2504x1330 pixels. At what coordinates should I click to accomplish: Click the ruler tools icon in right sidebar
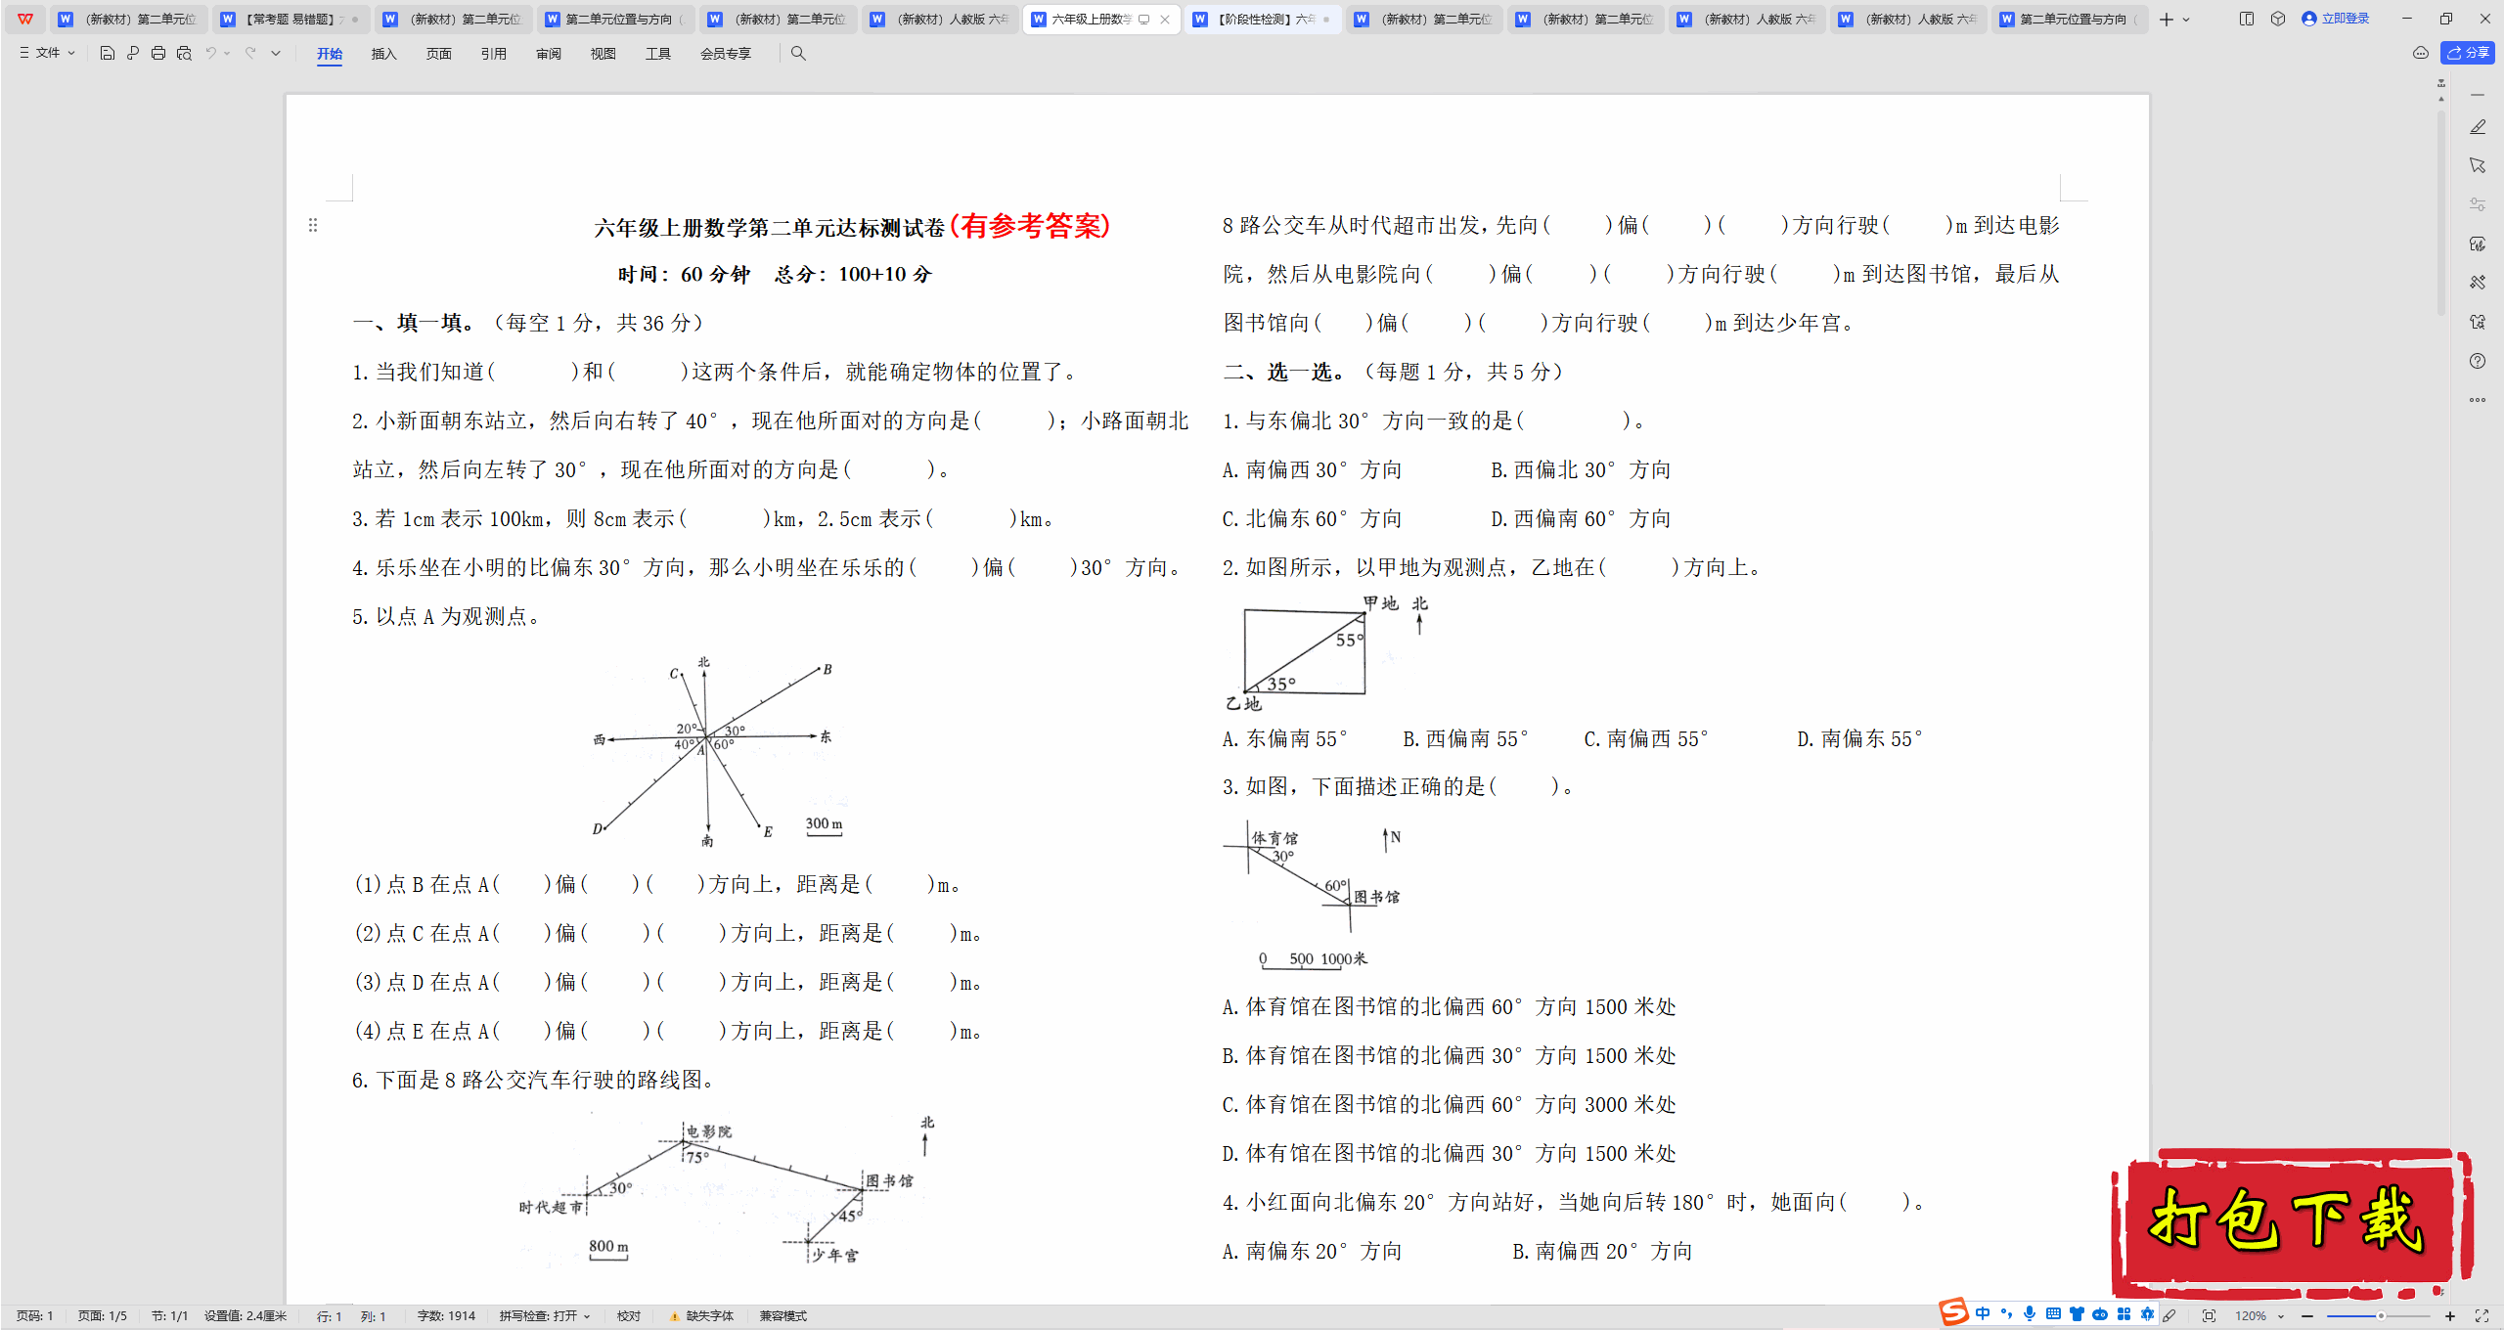click(2478, 283)
